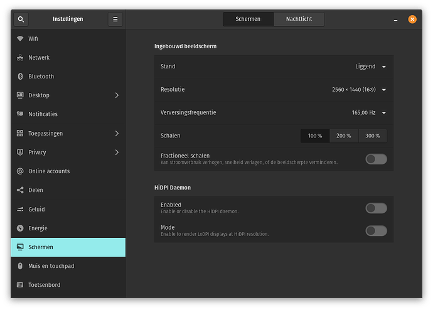Screen dimensions: 433x310
Task: Open Muis en touchpad panel
Action: 68,266
